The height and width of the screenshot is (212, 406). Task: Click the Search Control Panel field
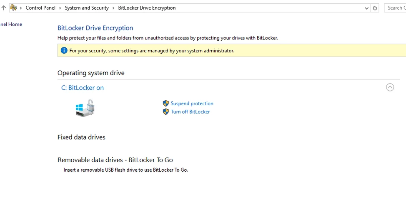click(x=395, y=8)
